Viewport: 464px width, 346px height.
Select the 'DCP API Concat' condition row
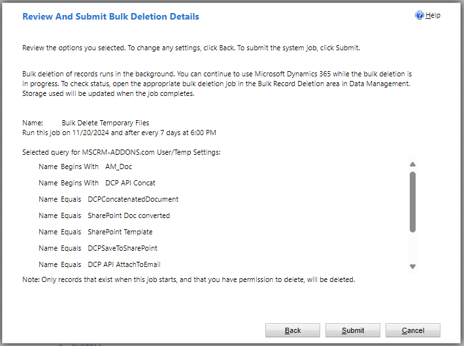pyautogui.click(x=97, y=183)
